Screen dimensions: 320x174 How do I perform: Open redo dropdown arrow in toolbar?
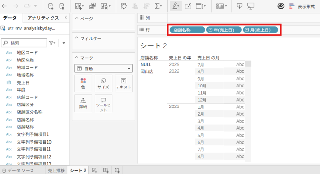35,6
